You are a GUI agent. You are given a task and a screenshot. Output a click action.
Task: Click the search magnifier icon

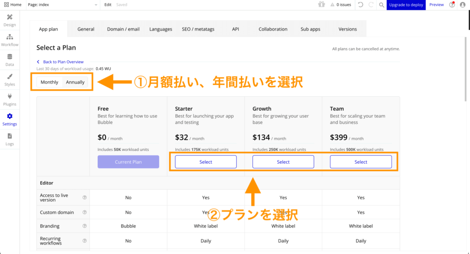[381, 5]
